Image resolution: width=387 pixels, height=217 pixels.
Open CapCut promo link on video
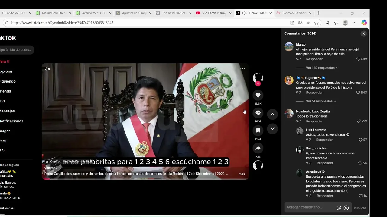pos(69,162)
